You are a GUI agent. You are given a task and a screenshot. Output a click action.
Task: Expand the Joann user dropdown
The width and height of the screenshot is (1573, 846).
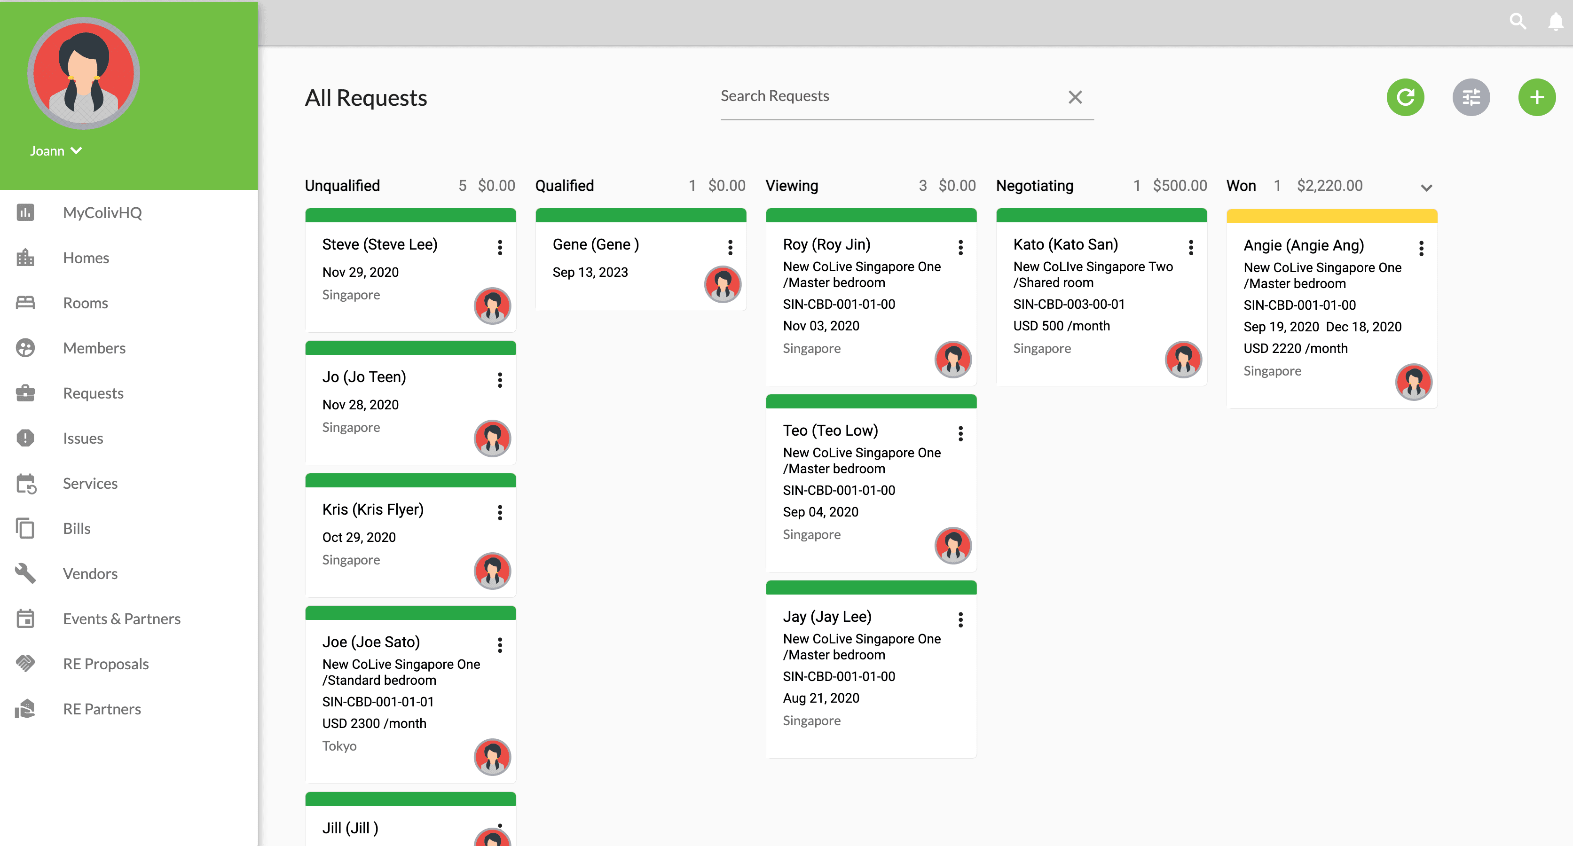click(55, 151)
